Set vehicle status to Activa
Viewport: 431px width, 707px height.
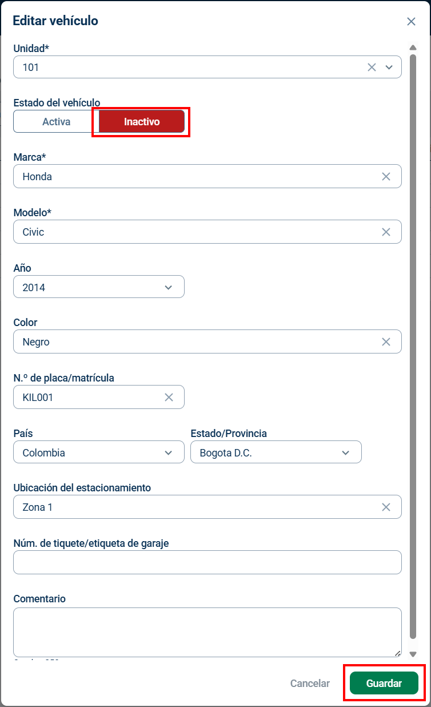click(56, 122)
